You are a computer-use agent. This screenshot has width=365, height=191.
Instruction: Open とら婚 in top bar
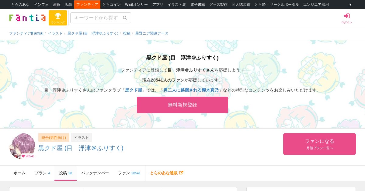point(260,5)
